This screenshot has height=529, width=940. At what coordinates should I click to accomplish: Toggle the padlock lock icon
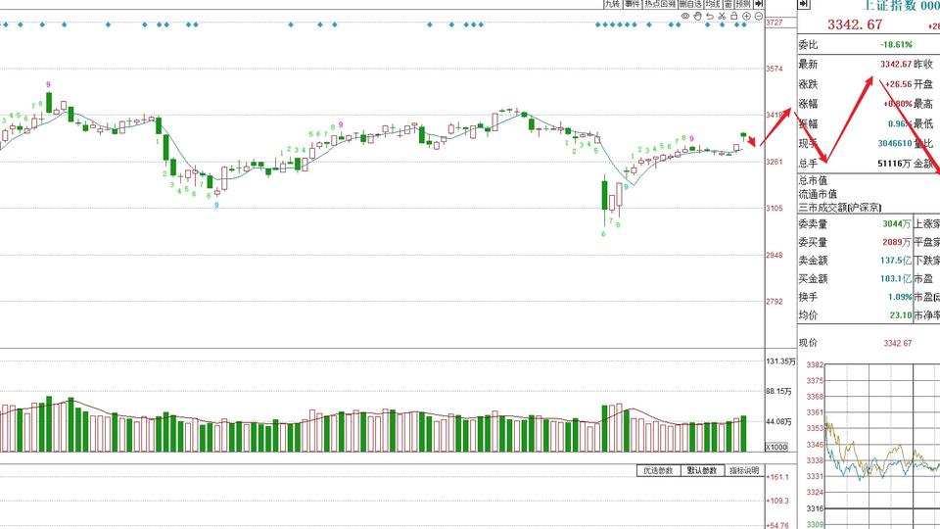[733, 17]
